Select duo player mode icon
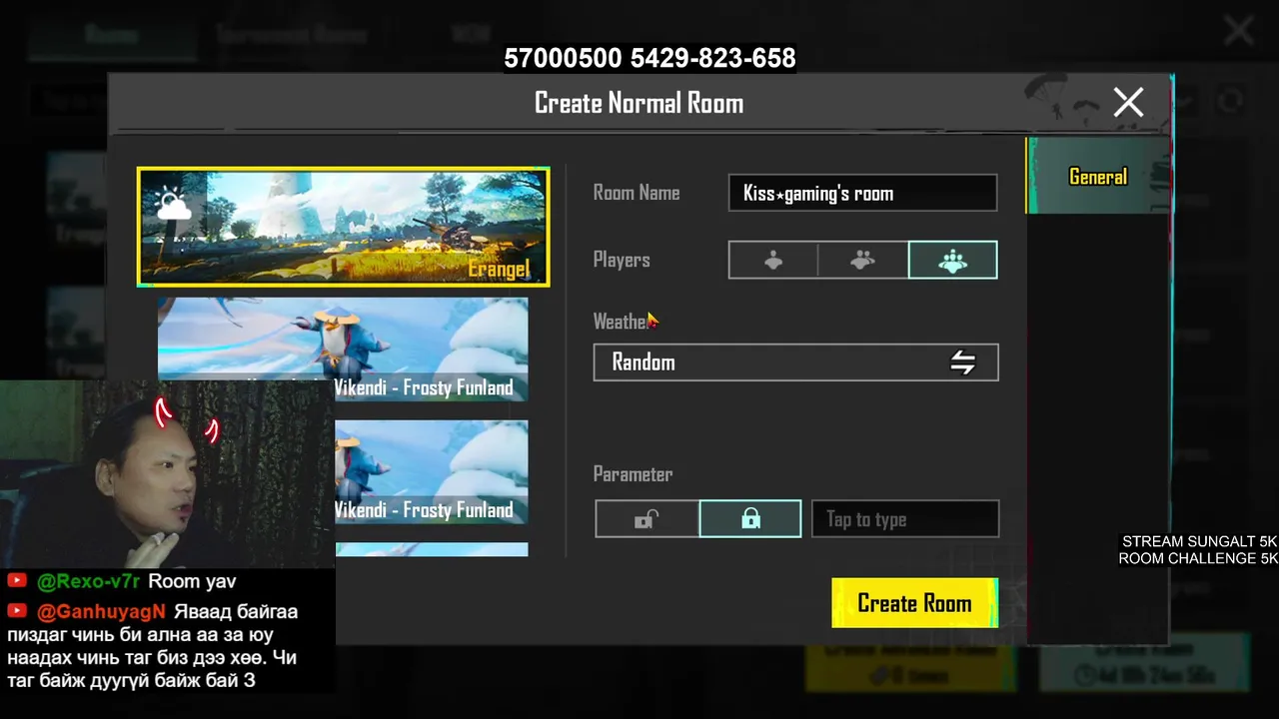Screen dimensions: 1279x719 pyautogui.click(x=862, y=260)
